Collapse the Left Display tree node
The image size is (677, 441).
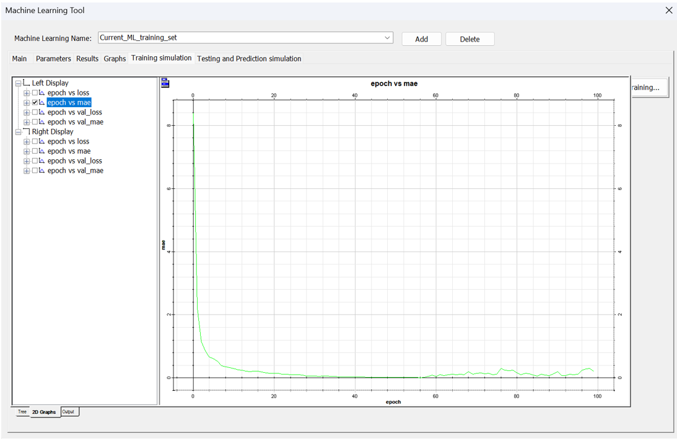[x=18, y=84]
